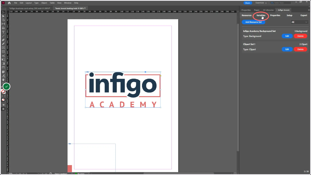Open the Type menu
This screenshot has height=175, width=311.
[x=36, y=3]
